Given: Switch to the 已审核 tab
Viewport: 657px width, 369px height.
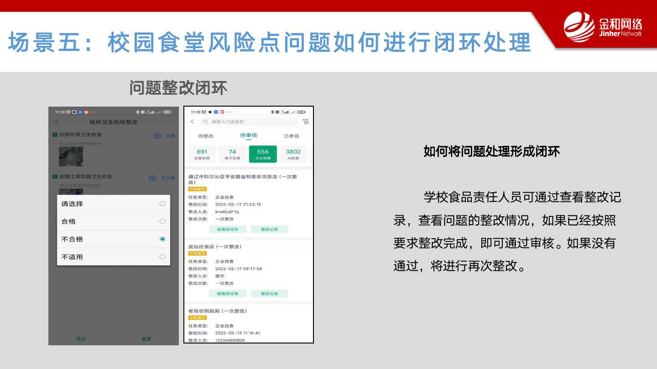Looking at the screenshot, I should [292, 136].
